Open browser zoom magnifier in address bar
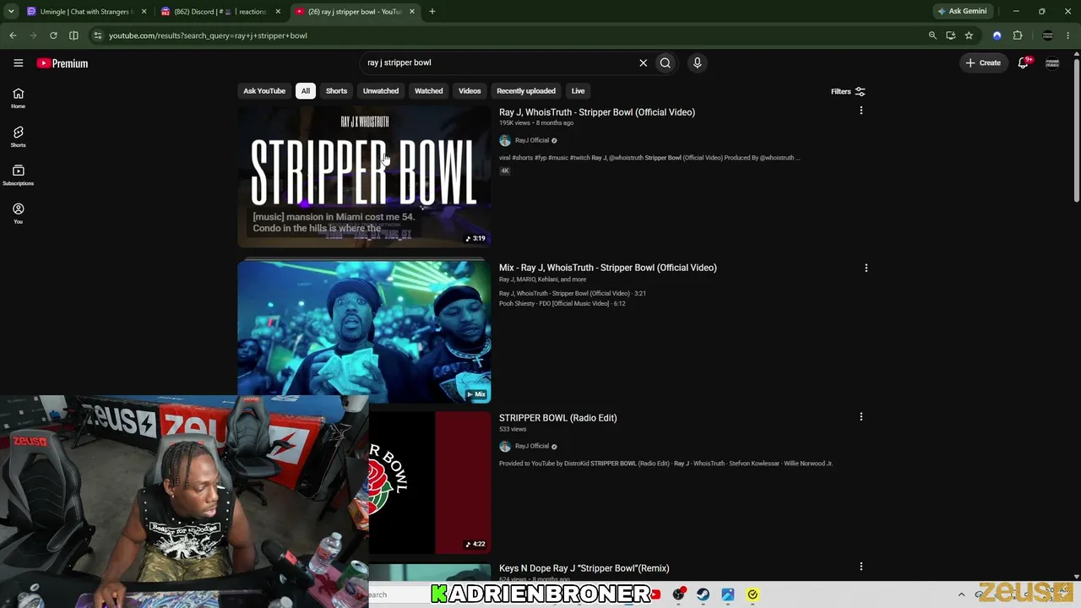 pyautogui.click(x=932, y=35)
